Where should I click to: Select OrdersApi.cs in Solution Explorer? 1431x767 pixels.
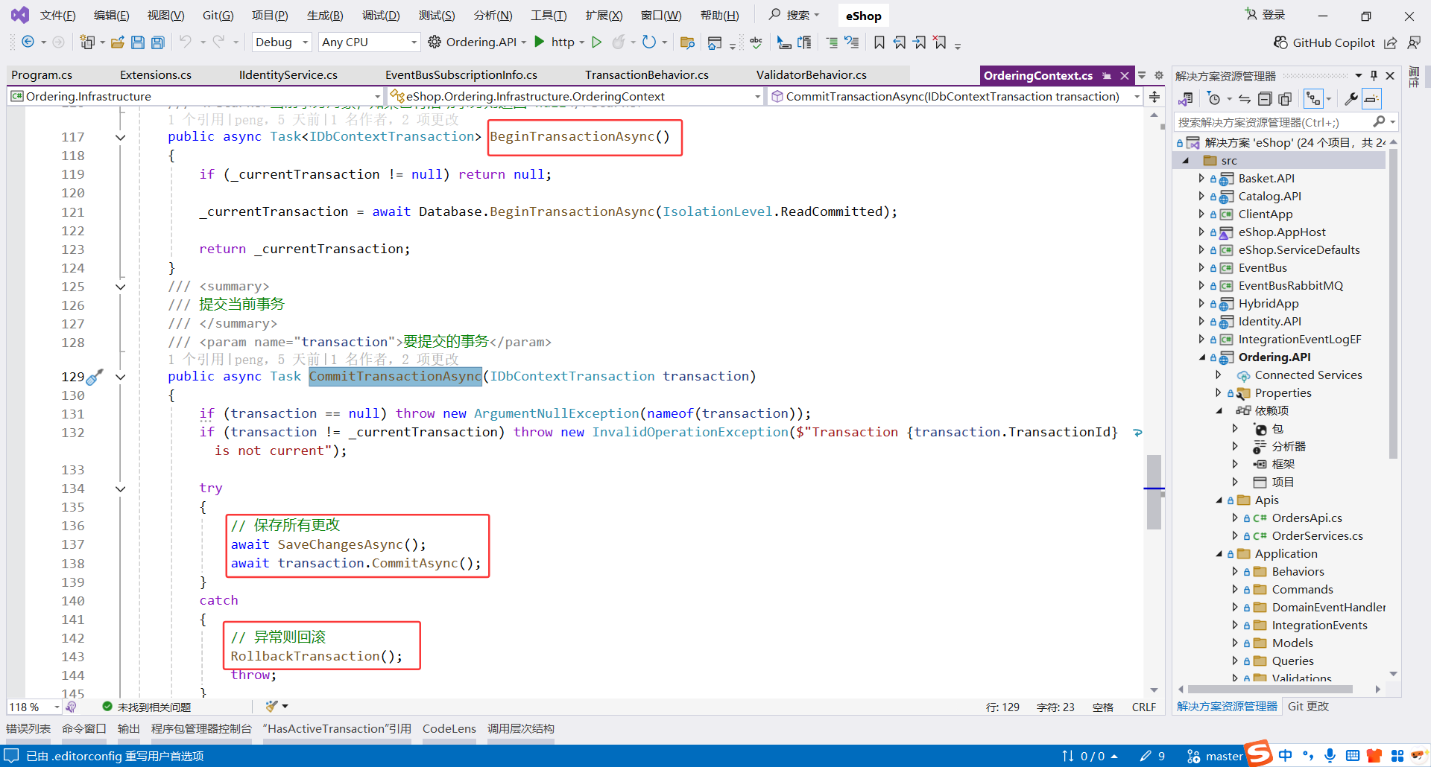point(1307,518)
